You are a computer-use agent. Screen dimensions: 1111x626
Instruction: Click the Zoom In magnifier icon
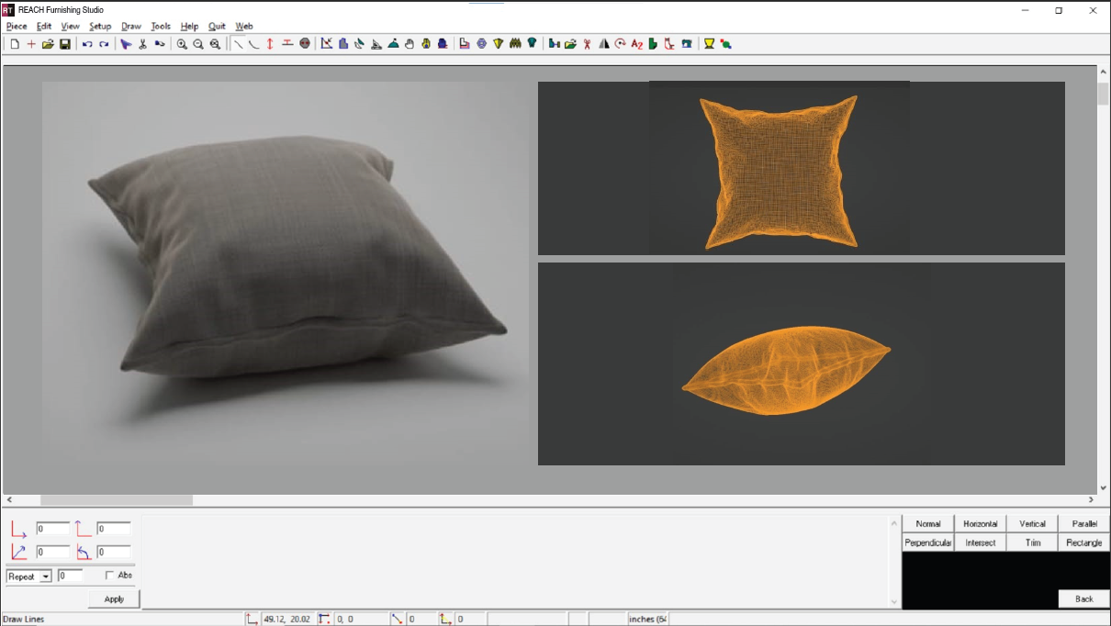(x=182, y=44)
